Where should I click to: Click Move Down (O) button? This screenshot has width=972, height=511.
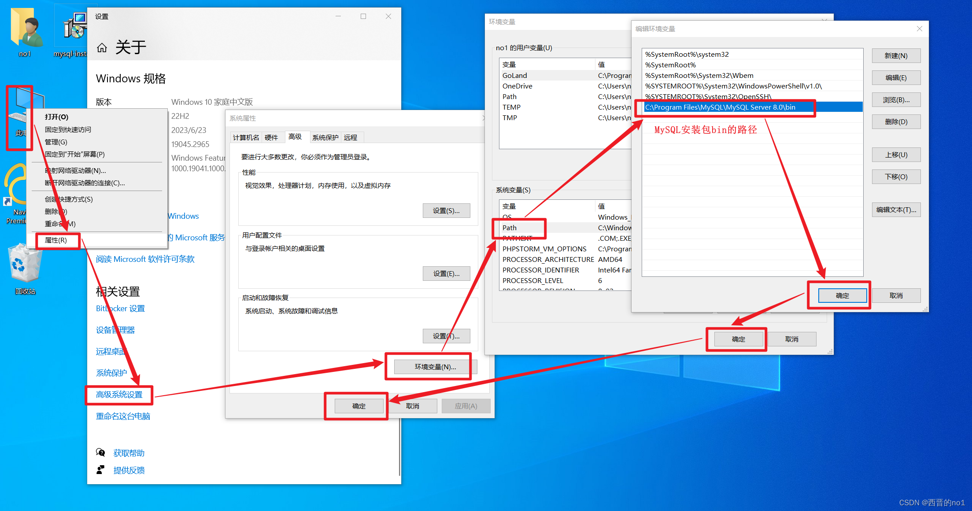pos(896,176)
